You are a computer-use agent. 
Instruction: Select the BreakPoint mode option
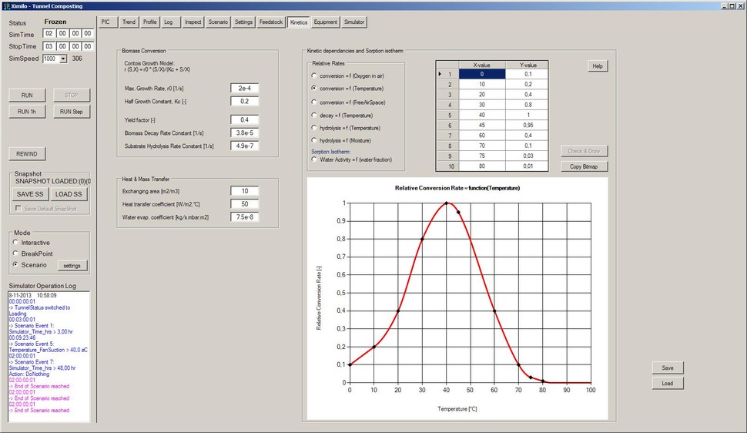(x=15, y=253)
